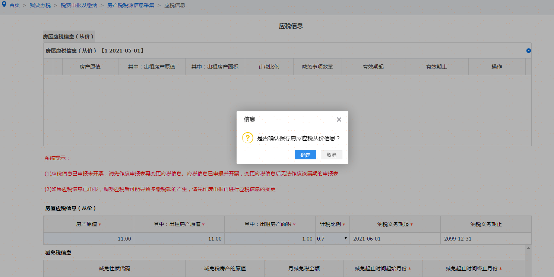Click the yellow question mark icon
Image resolution: width=554 pixels, height=277 pixels.
click(248, 138)
